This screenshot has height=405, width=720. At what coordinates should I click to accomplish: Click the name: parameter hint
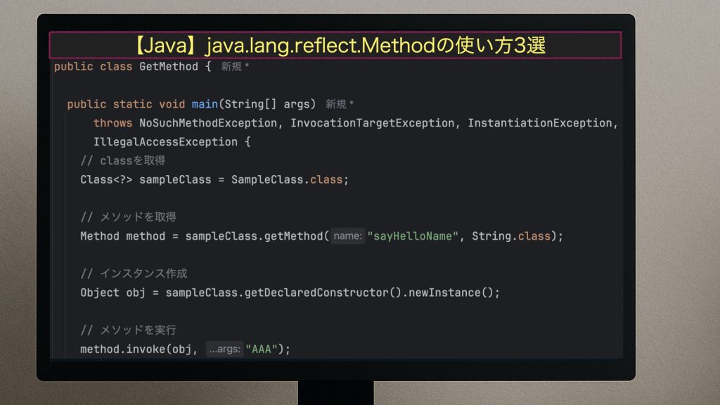(347, 236)
